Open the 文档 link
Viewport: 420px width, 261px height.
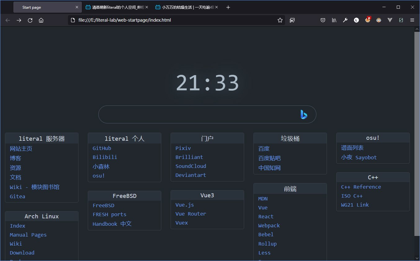[16, 178]
